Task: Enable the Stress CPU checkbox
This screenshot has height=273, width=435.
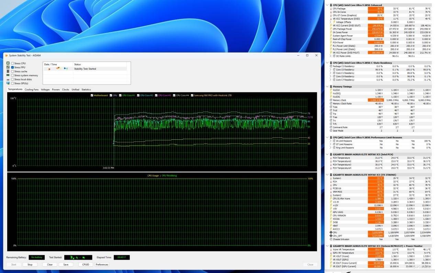Action: [x=13, y=64]
